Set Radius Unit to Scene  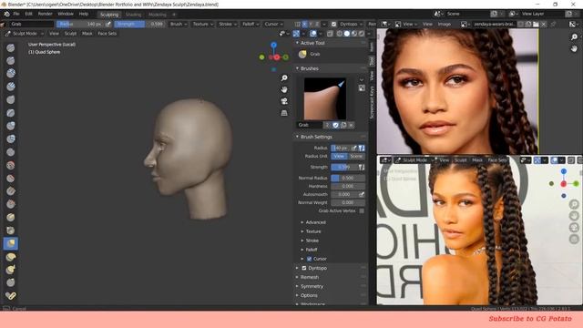[356, 156]
